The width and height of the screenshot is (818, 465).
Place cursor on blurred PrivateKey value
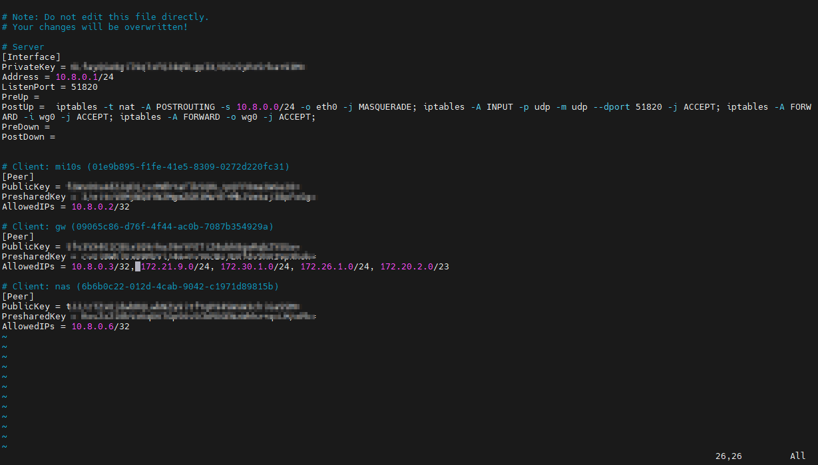pyautogui.click(x=186, y=67)
